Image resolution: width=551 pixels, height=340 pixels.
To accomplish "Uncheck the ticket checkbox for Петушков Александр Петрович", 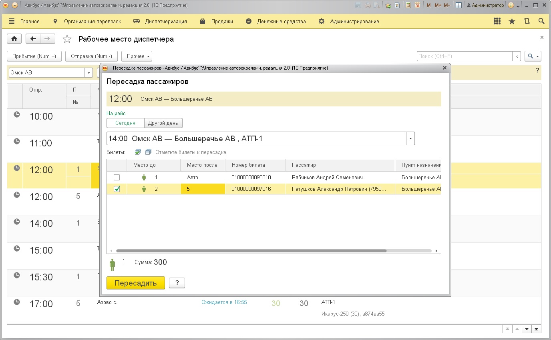I will pyautogui.click(x=117, y=189).
